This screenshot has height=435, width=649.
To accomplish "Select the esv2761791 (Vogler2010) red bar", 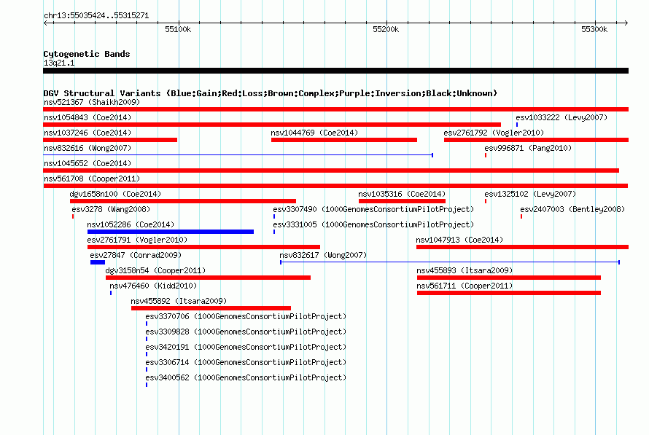I will (x=203, y=247).
